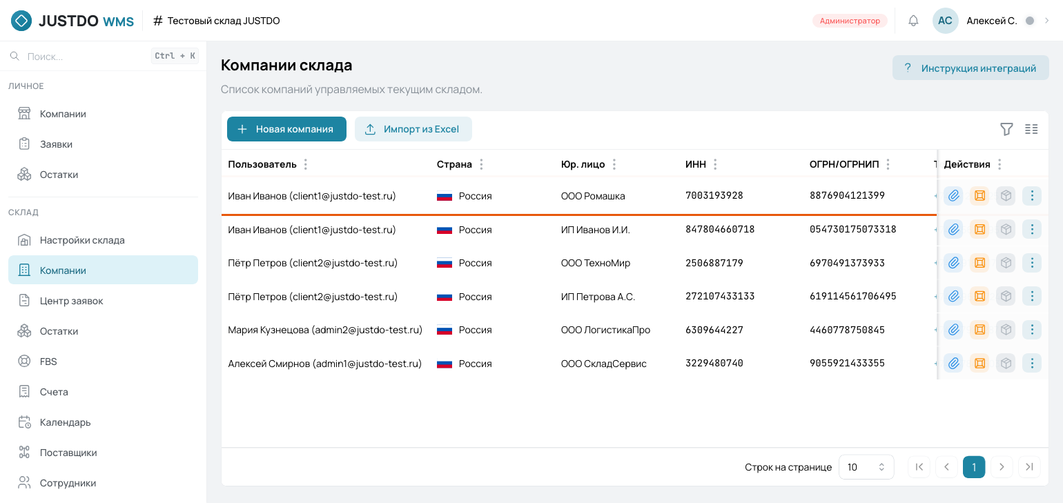
Task: Open the notifications bell
Action: click(913, 21)
